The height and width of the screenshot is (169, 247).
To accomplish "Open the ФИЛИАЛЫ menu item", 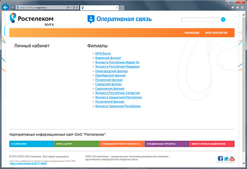I will (192, 33).
